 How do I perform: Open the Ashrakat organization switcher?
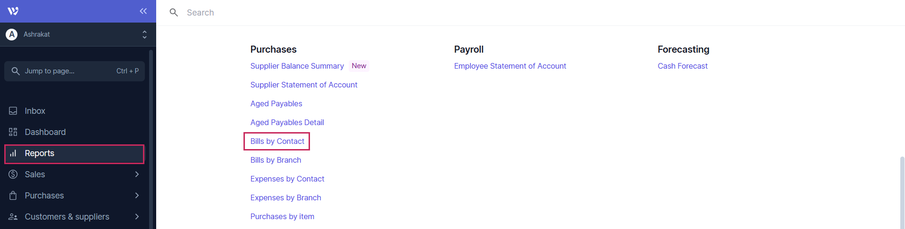click(144, 34)
